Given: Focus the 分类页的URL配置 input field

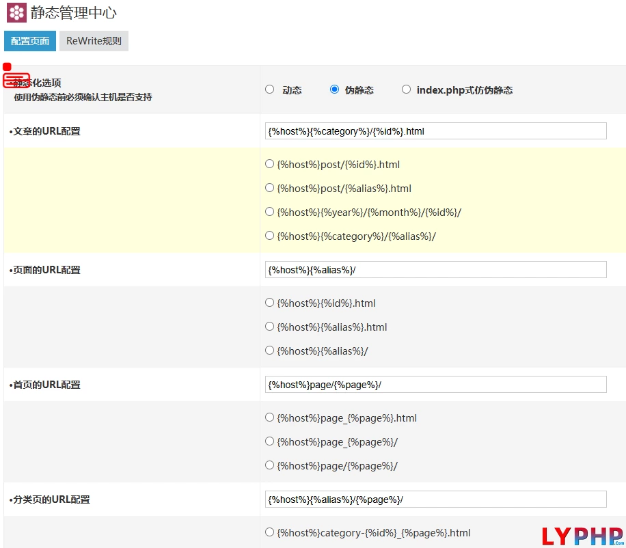Looking at the screenshot, I should pos(435,499).
